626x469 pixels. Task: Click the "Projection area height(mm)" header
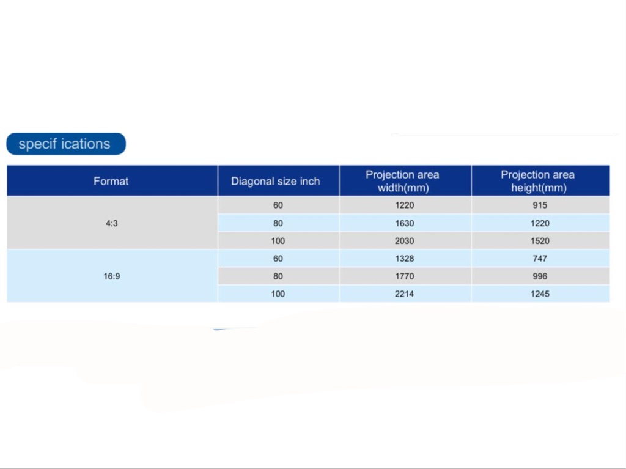538,181
